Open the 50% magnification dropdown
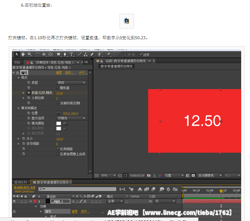The height and width of the screenshot is (221, 250). tap(108, 176)
